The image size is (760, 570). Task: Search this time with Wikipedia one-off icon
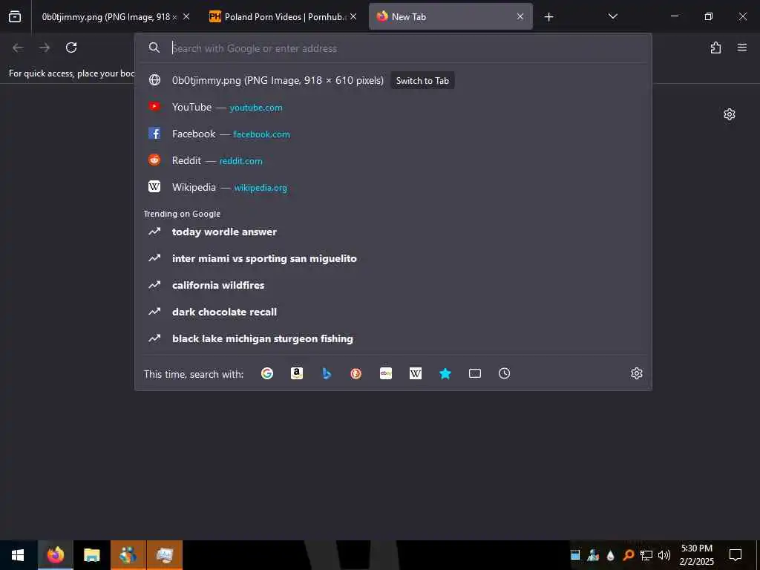pyautogui.click(x=416, y=373)
